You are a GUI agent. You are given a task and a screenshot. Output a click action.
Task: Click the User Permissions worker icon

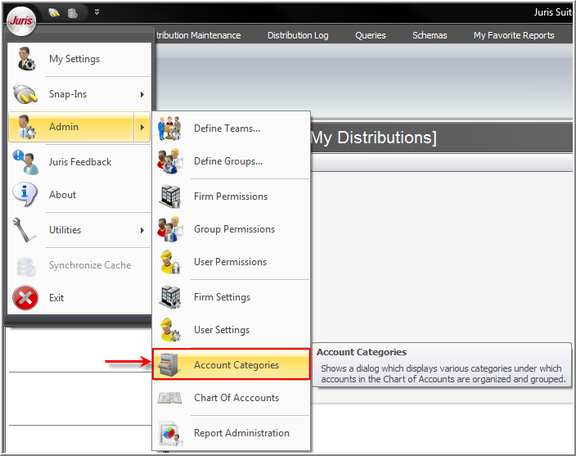170,262
